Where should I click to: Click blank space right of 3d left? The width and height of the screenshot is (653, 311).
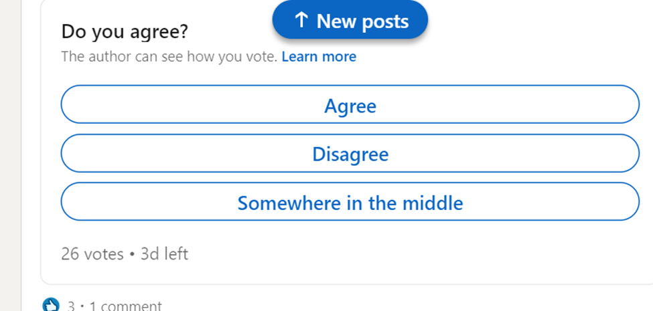(x=402, y=254)
